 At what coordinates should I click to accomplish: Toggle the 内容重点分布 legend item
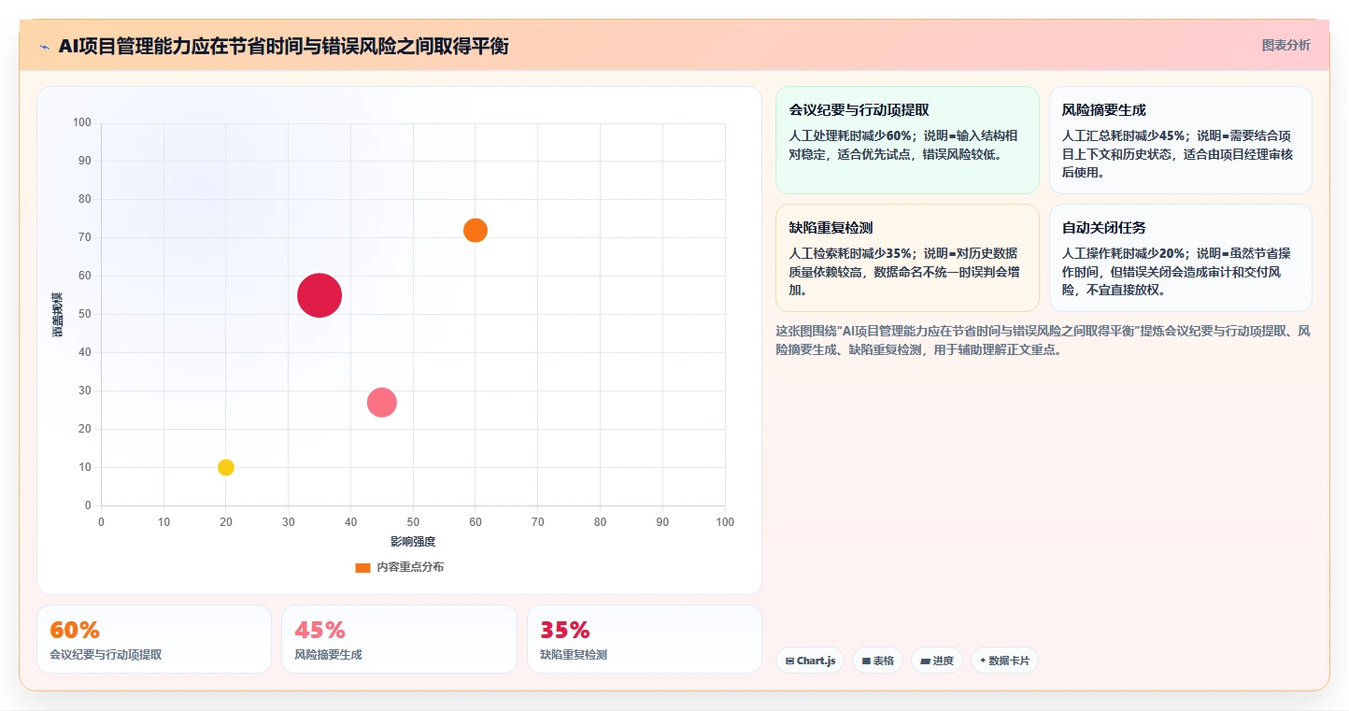[400, 567]
